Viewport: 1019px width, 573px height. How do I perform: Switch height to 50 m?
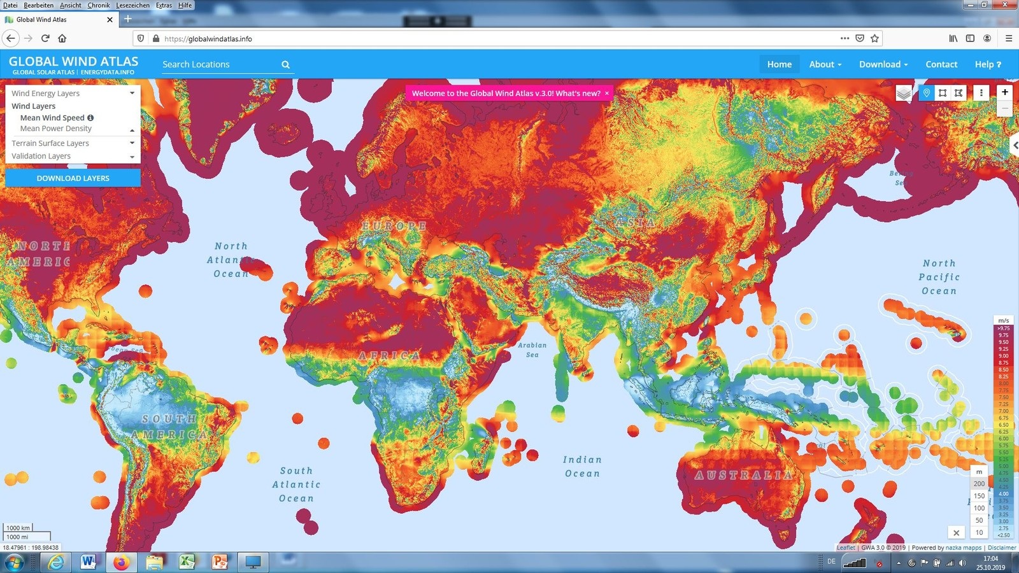[x=979, y=520]
